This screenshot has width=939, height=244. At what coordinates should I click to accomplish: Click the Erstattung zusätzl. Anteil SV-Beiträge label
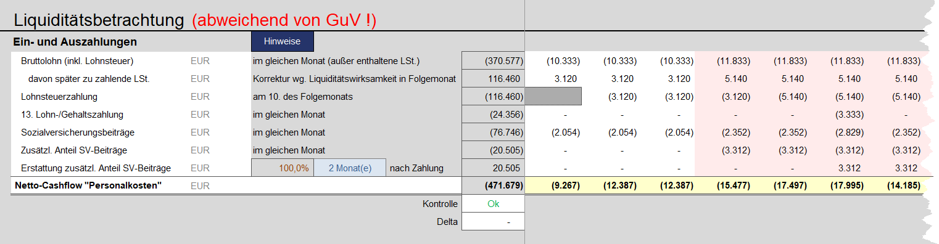[96, 168]
